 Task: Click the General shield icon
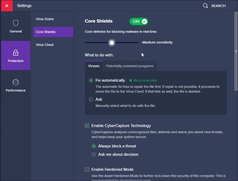(16, 23)
